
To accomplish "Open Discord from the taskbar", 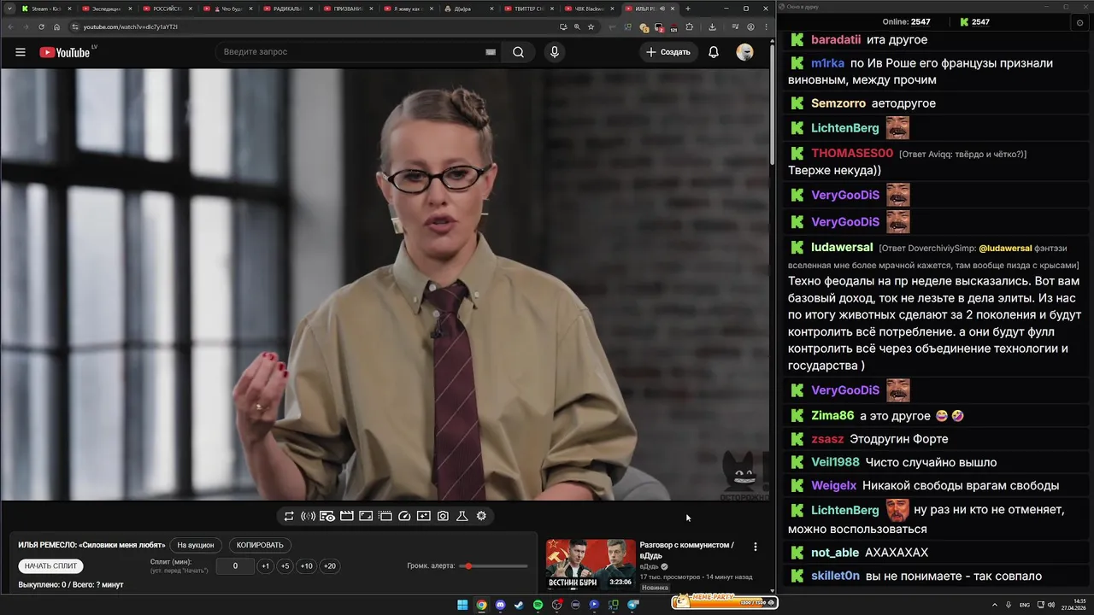I will click(500, 605).
